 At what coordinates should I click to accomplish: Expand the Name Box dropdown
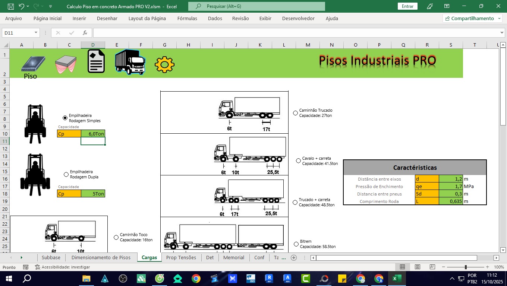pos(36,33)
